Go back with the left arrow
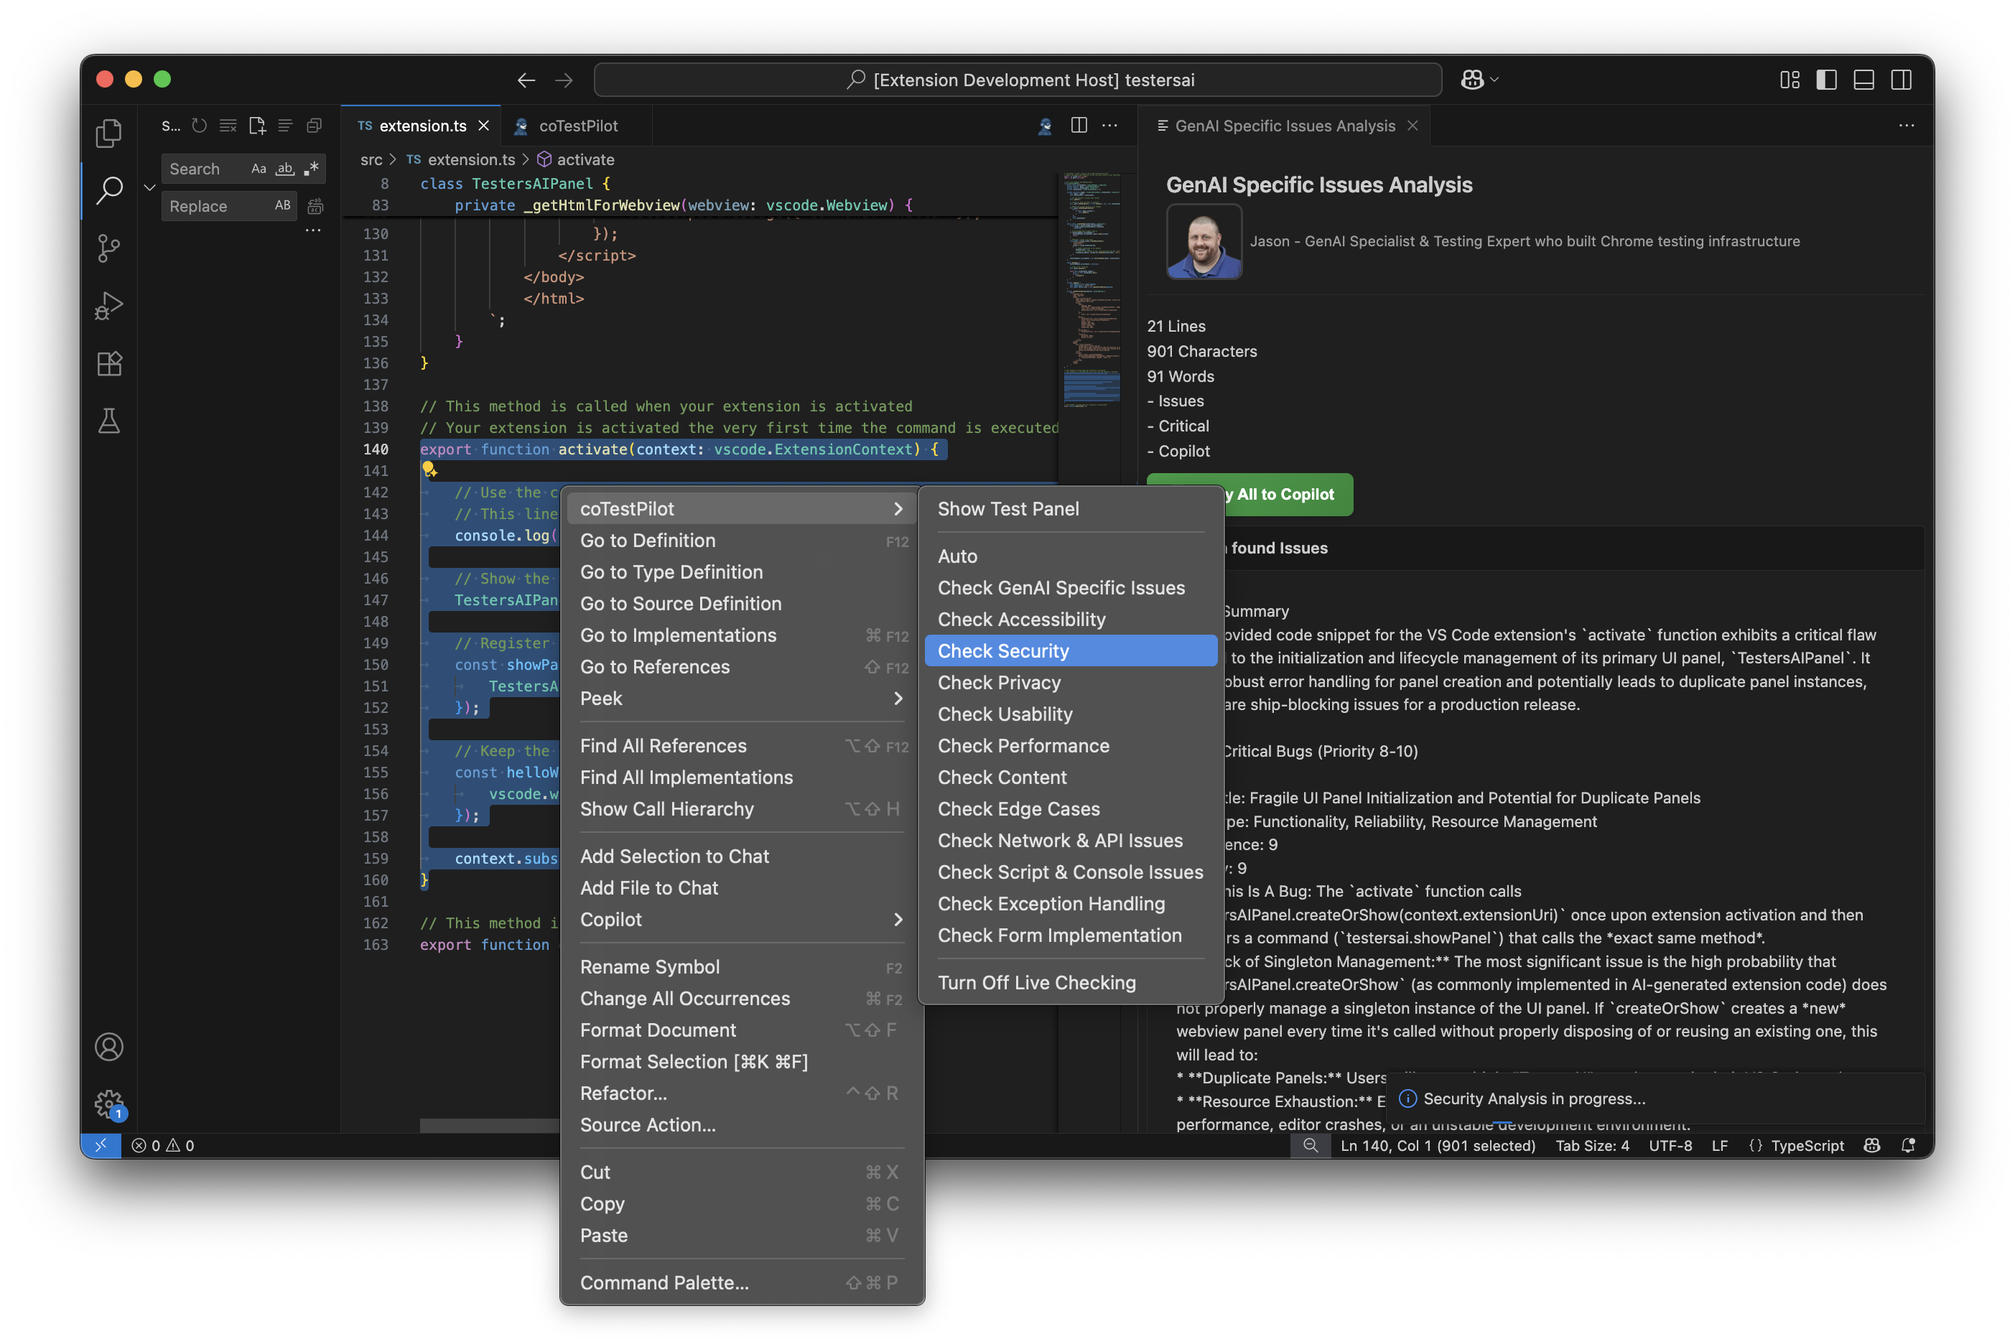This screenshot has height=1344, width=2015. (526, 80)
